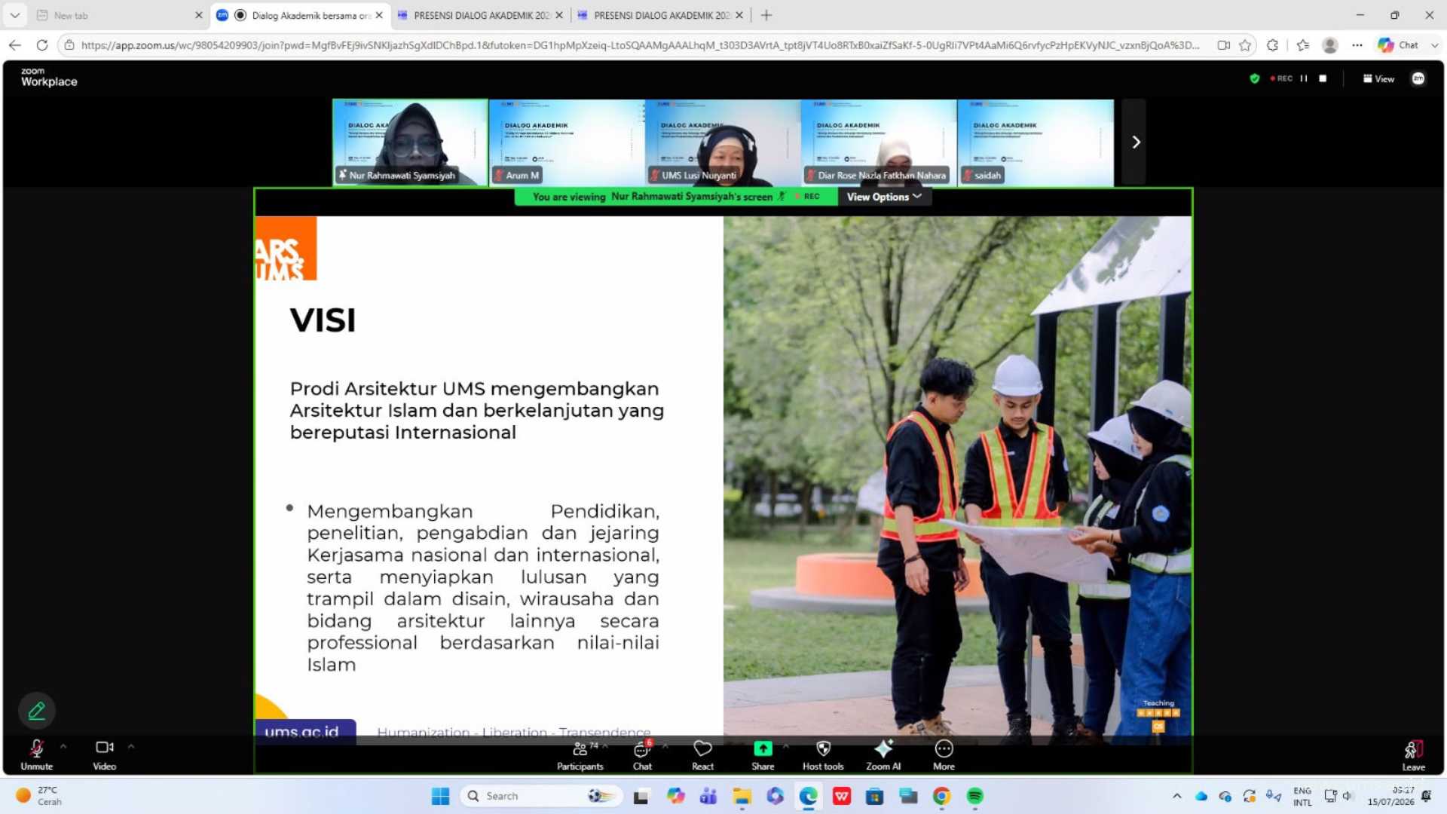Turn on the Video camera
Screen dimensions: 1447x814
[105, 755]
